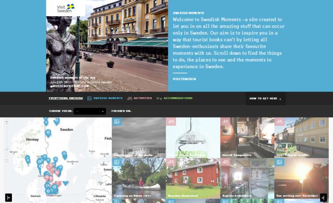Open the Henrik Campanello interior thumbnail
This screenshot has width=333, height=203.
[247, 138]
